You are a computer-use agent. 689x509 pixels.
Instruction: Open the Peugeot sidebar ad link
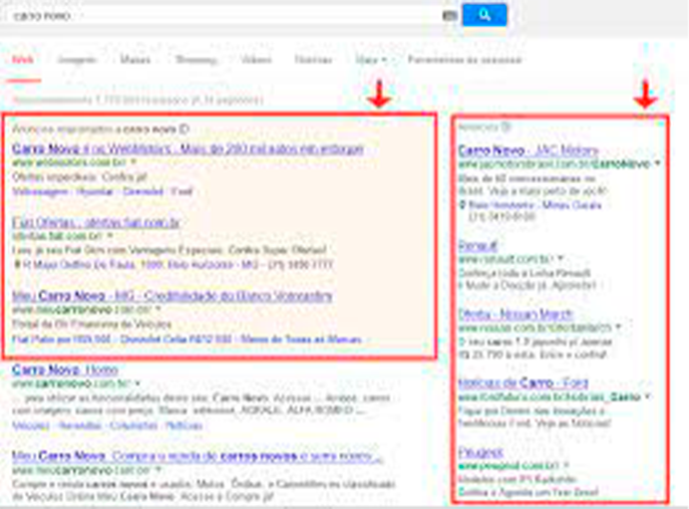481,452
